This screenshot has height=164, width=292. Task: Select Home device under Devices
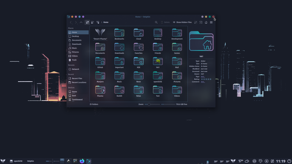pyautogui.click(x=78, y=92)
